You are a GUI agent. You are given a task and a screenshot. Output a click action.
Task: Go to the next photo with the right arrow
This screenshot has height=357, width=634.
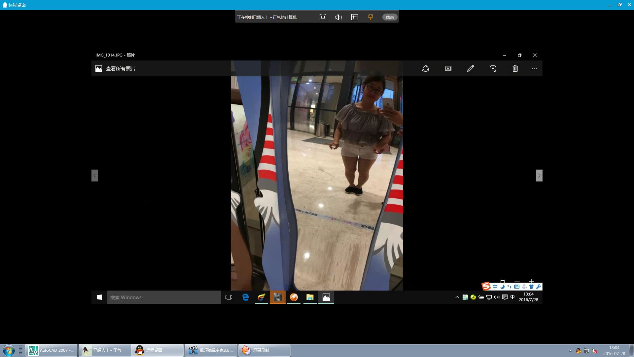pos(539,176)
